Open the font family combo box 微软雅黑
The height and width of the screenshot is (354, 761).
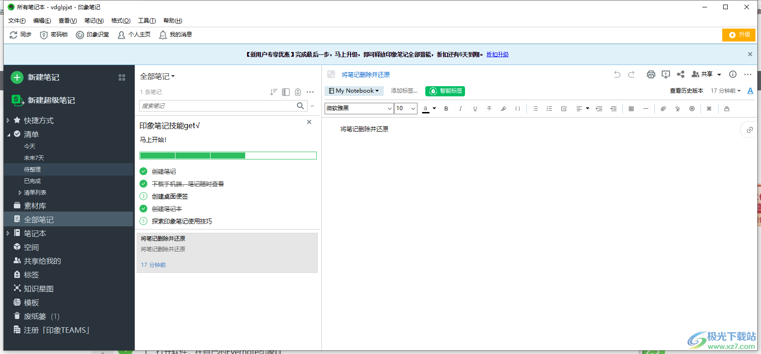[x=359, y=108]
